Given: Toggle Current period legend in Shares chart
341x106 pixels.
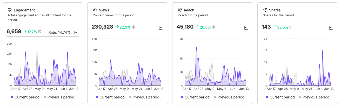Looking at the screenshot, I should pos(280,97).
